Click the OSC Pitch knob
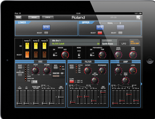Screen dimensions: 155x119 click(36, 70)
